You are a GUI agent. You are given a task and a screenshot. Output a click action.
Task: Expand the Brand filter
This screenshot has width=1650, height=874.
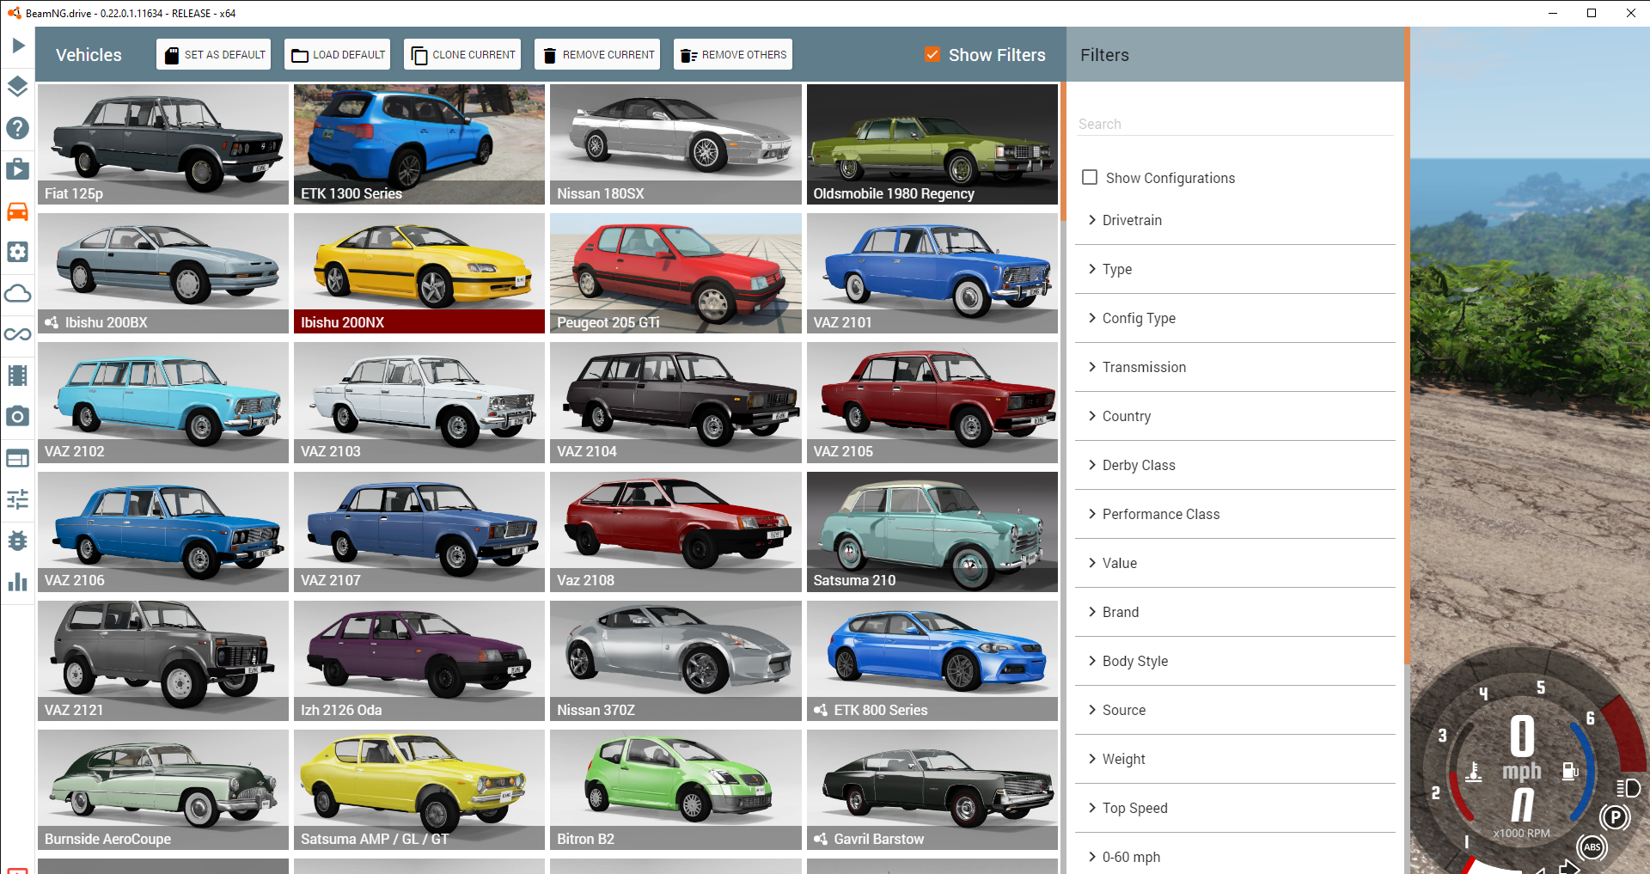coord(1235,612)
